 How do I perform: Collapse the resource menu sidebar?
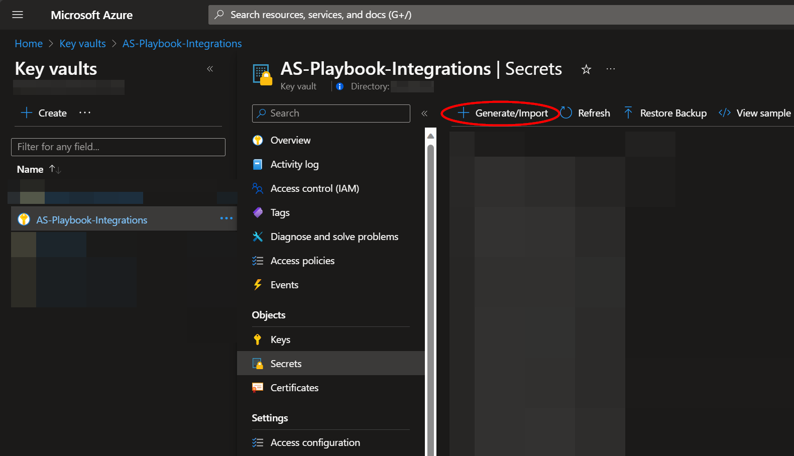[x=424, y=113]
